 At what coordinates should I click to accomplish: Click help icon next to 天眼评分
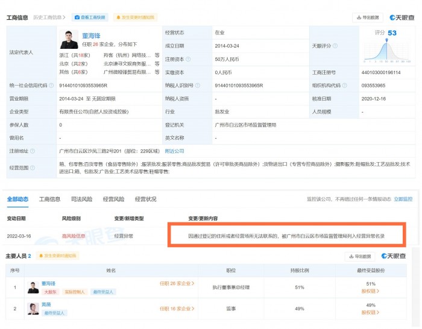coord(335,46)
